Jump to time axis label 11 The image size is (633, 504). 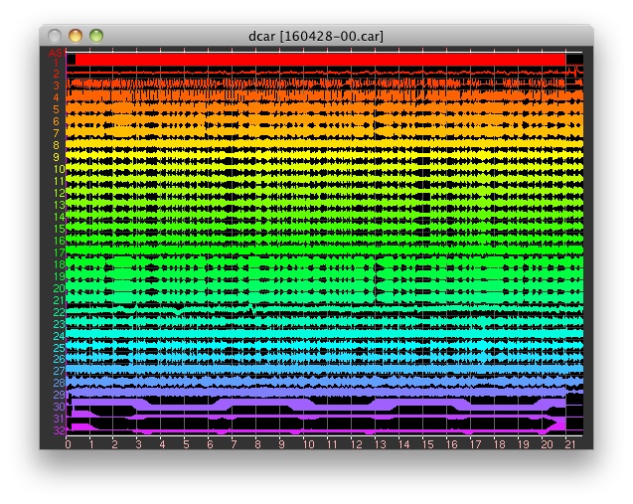(332, 444)
